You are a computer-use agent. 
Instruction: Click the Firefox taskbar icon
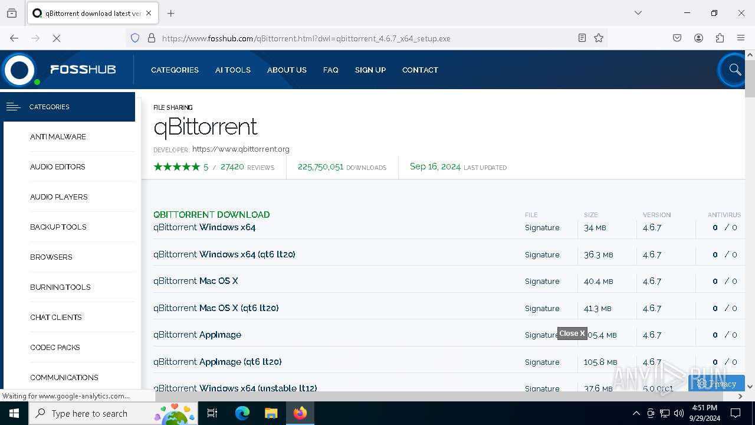tap(300, 413)
